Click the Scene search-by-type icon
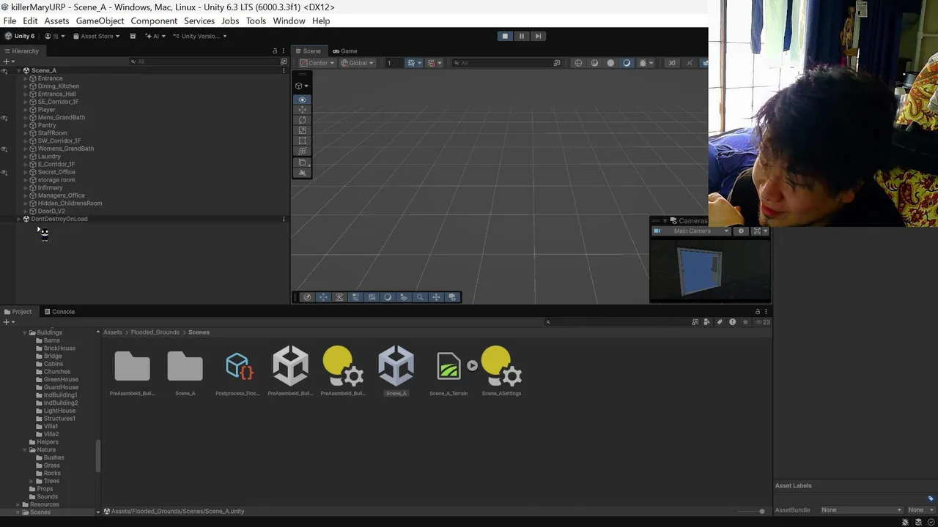 557,63
